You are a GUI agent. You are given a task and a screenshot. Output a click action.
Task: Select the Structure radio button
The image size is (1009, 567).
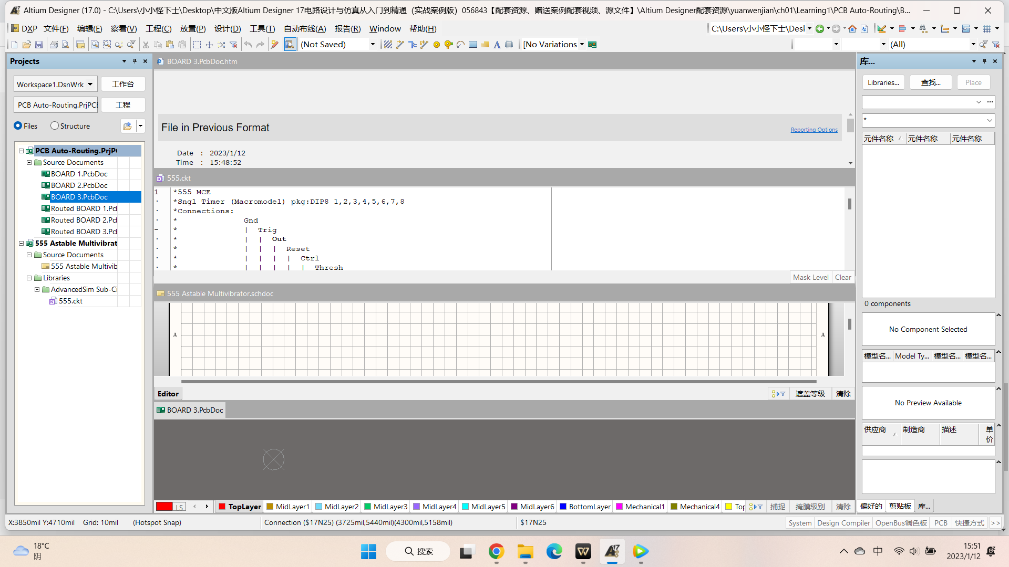(x=55, y=125)
